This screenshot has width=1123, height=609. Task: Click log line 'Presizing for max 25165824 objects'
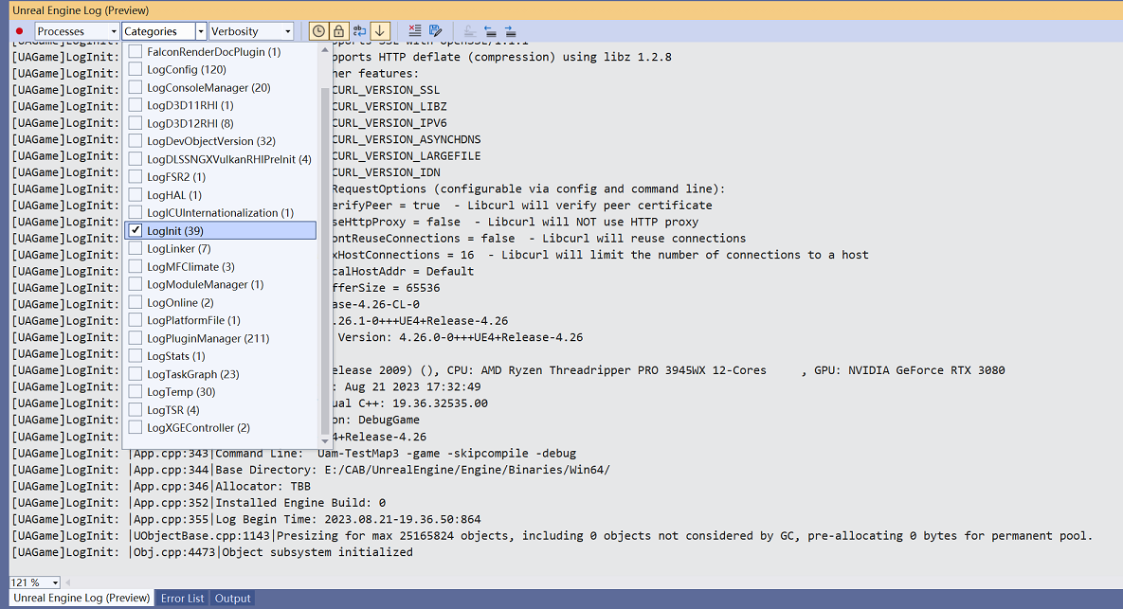click(x=684, y=535)
